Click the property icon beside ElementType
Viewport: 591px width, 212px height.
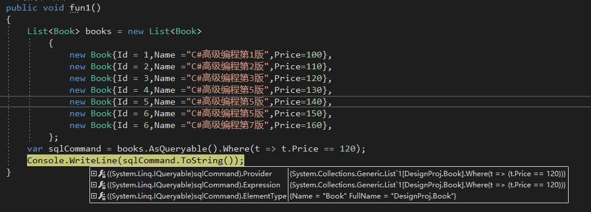pyautogui.click(x=102, y=196)
